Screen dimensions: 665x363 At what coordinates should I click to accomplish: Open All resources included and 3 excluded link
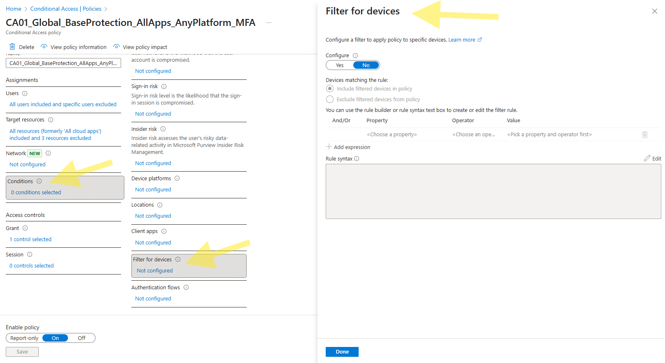click(x=55, y=135)
